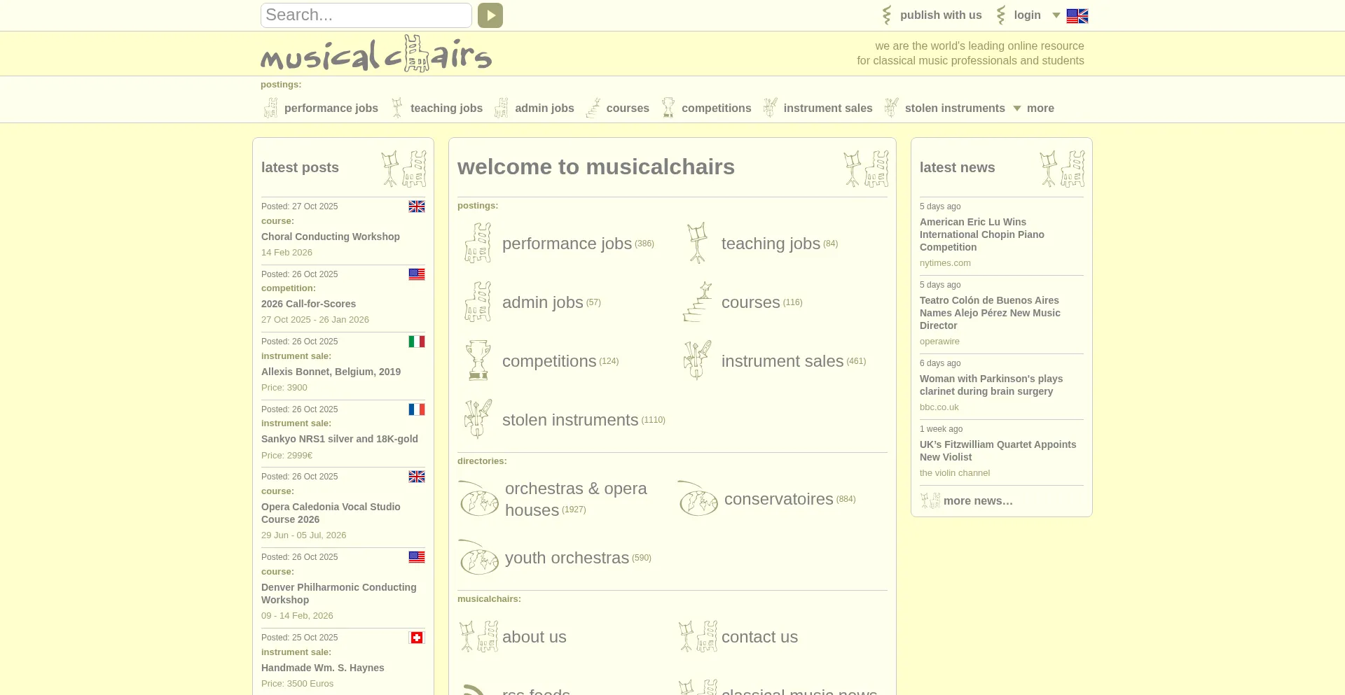Image resolution: width=1345 pixels, height=695 pixels.
Task: Open the language selector UK flag
Action: (x=1077, y=16)
